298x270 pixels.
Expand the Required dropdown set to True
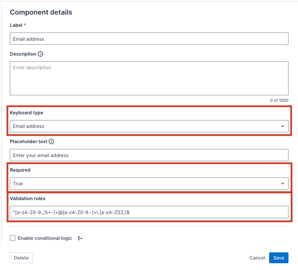(149, 184)
